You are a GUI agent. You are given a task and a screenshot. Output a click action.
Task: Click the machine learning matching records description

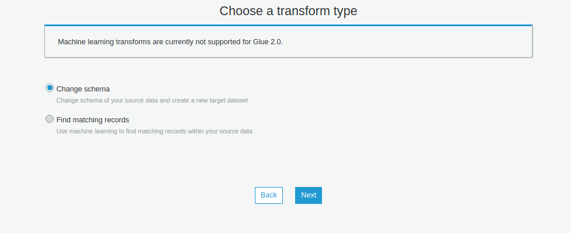pyautogui.click(x=154, y=131)
